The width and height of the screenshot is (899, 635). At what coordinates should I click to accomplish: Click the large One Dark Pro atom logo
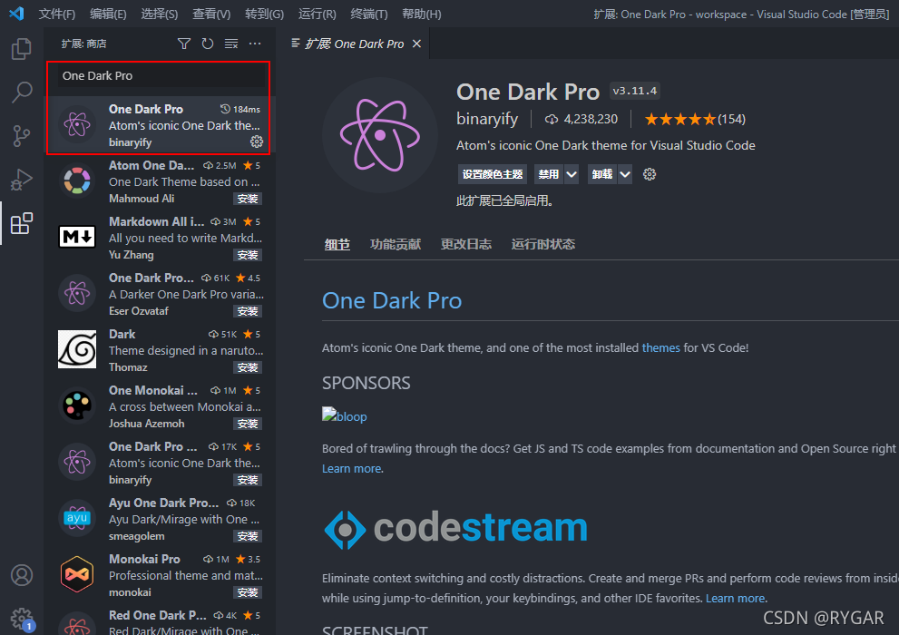pos(379,135)
